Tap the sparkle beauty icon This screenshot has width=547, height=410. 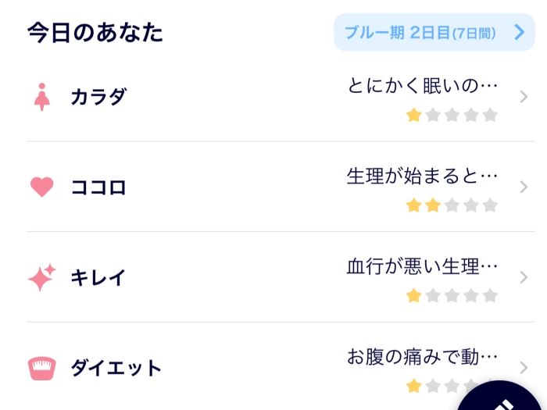click(x=41, y=277)
